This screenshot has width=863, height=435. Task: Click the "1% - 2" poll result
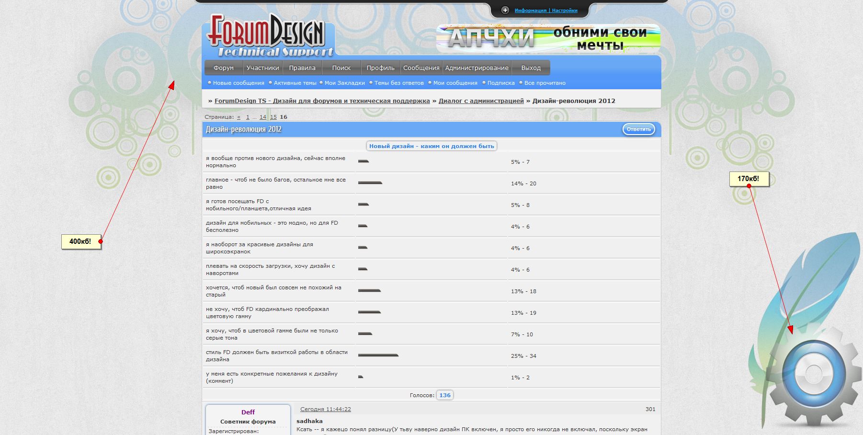[x=520, y=378]
